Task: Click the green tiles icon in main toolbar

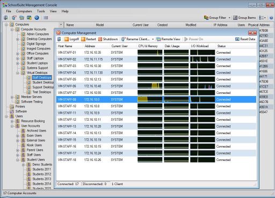Action: pos(29,18)
